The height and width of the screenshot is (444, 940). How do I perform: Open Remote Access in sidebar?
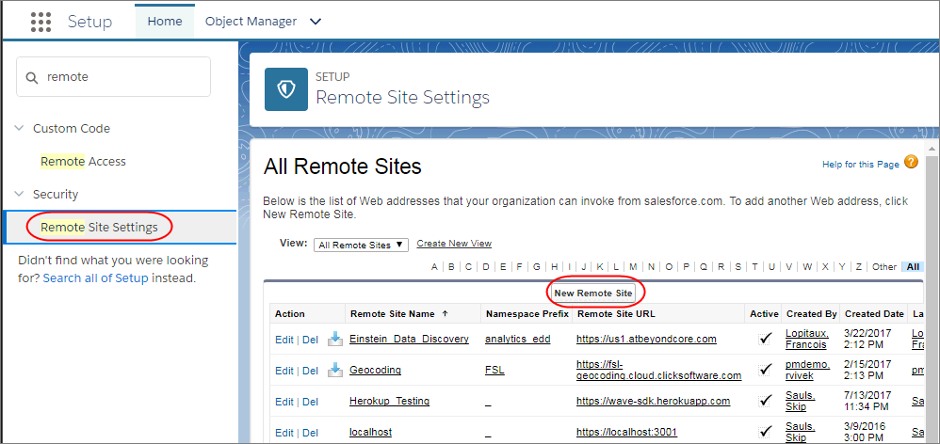(83, 161)
